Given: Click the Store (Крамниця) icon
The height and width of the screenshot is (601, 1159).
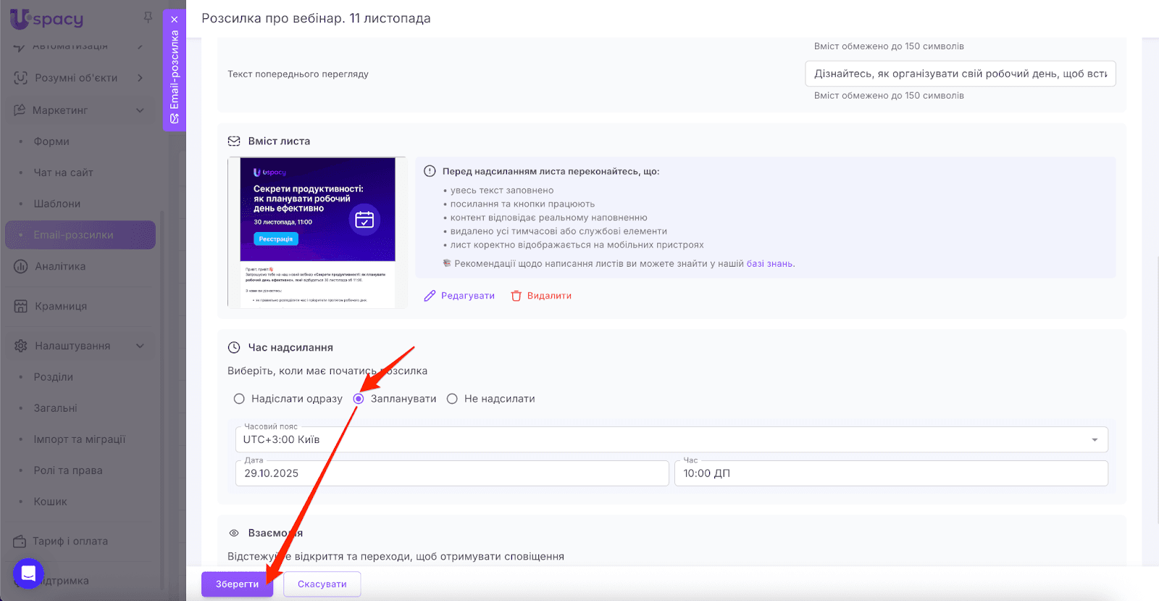Looking at the screenshot, I should 21,307.
